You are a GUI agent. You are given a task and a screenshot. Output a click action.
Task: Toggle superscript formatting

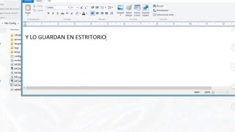72,13
